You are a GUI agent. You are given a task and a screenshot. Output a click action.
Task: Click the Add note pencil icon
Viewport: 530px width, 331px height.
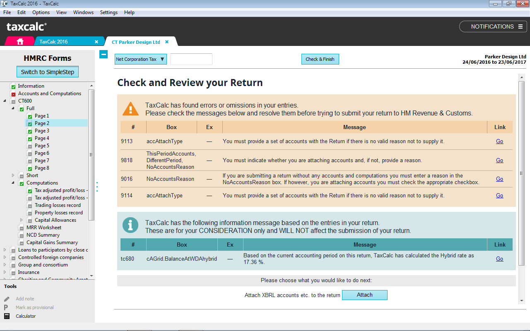pos(7,299)
